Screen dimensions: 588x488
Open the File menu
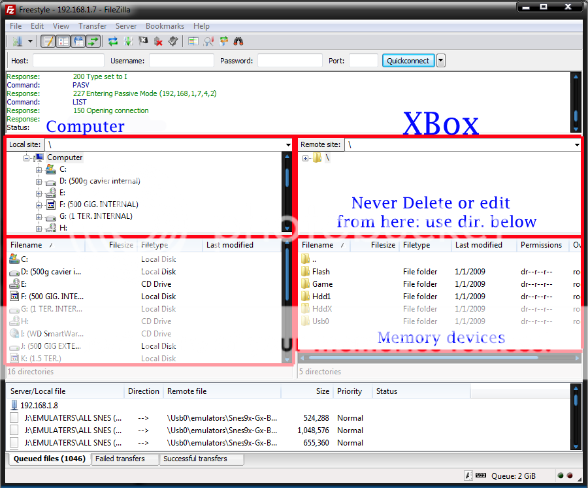[16, 26]
